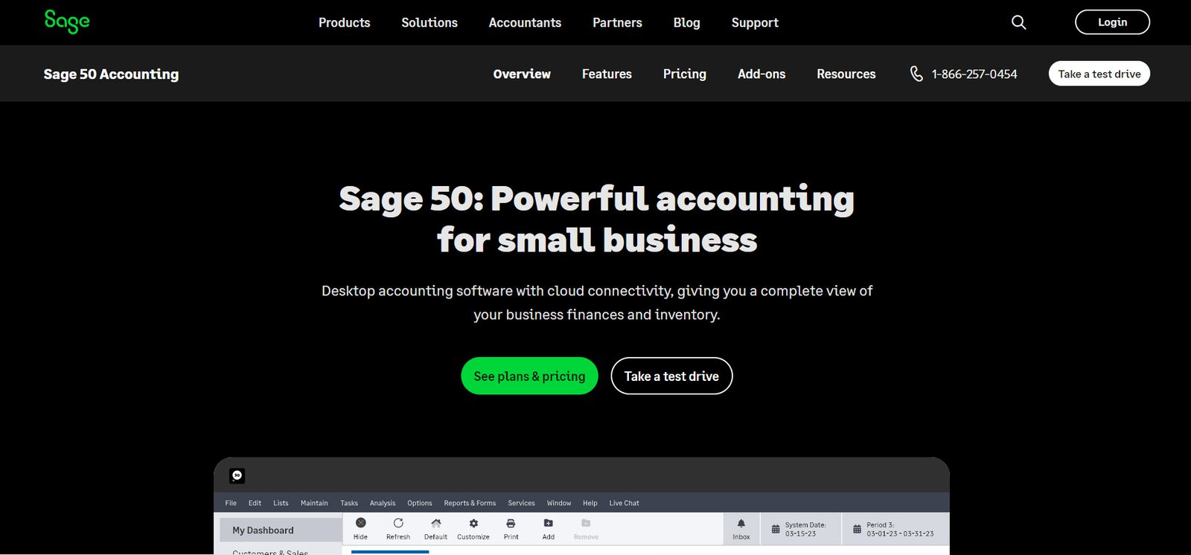Viewport: 1191px width, 555px height.
Task: Open the Edit menu in mockup
Action: (255, 503)
